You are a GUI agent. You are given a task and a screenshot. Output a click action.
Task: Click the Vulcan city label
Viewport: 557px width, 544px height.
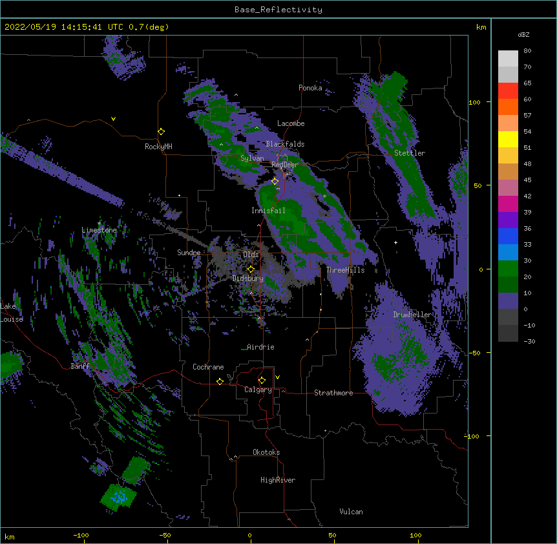coord(351,512)
